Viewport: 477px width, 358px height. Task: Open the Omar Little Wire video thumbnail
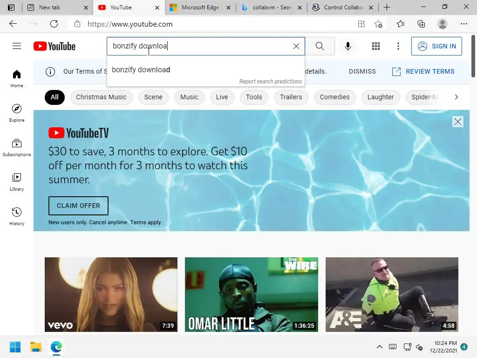point(251,295)
